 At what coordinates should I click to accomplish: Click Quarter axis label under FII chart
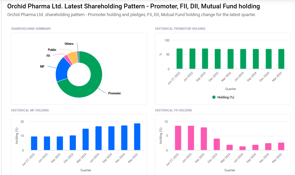click(x=230, y=170)
